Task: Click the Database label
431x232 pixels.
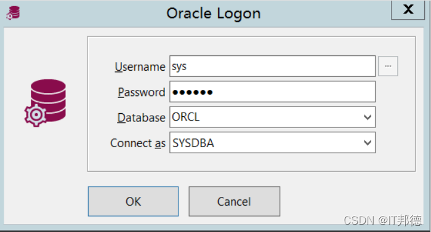Action: point(141,118)
